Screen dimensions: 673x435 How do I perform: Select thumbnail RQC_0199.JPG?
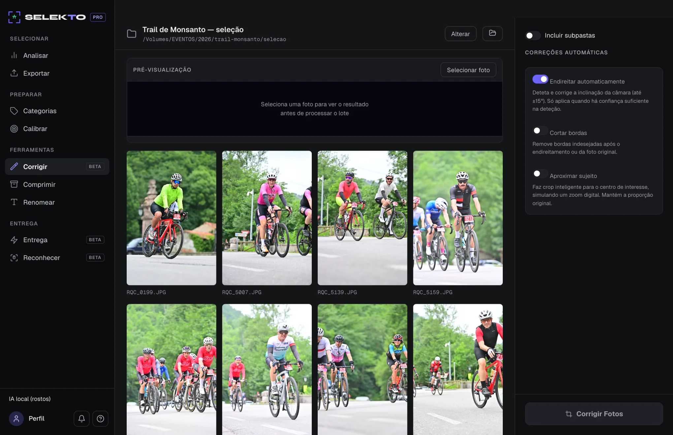pyautogui.click(x=171, y=218)
